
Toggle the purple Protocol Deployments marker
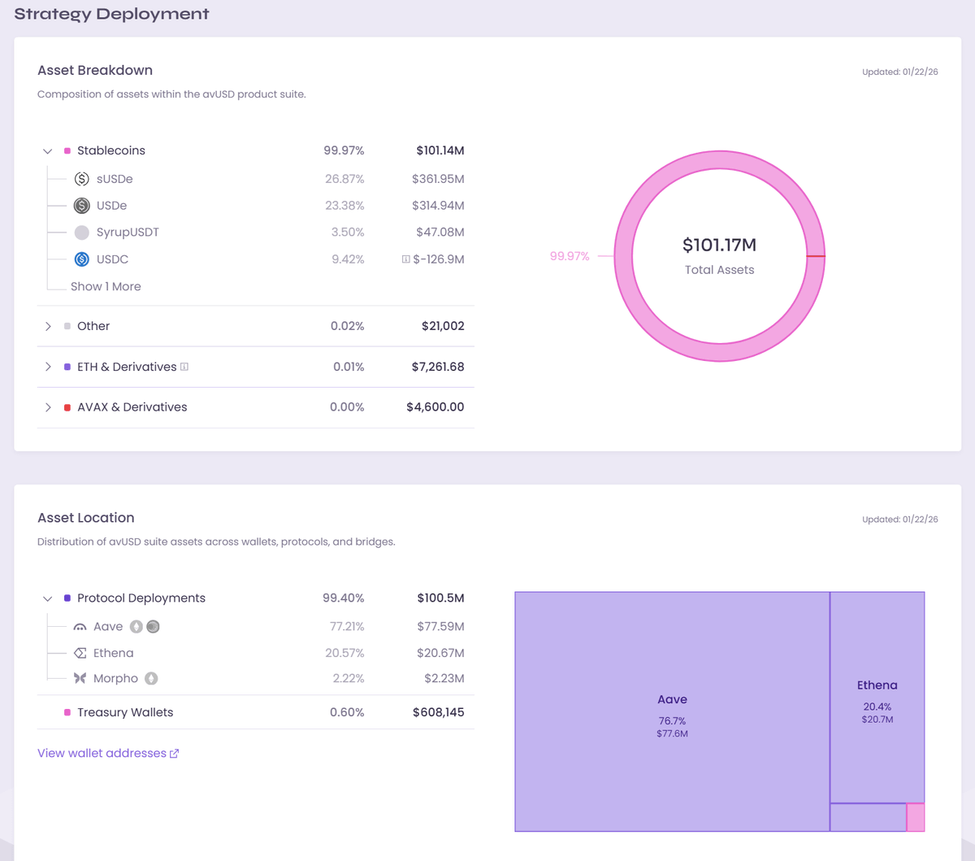[x=67, y=598]
